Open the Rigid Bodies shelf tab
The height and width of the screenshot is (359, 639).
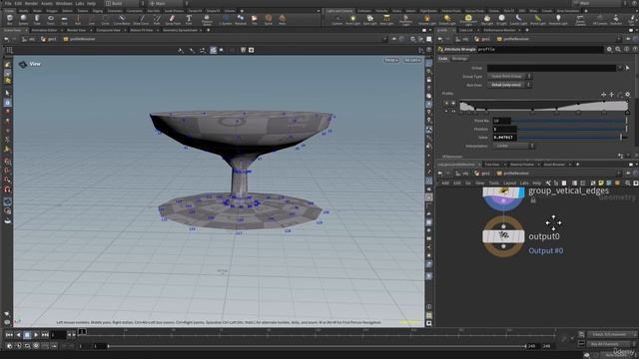click(428, 11)
